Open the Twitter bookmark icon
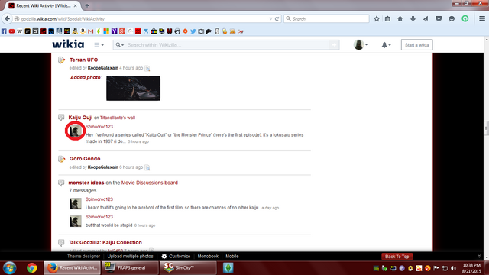 point(193,31)
